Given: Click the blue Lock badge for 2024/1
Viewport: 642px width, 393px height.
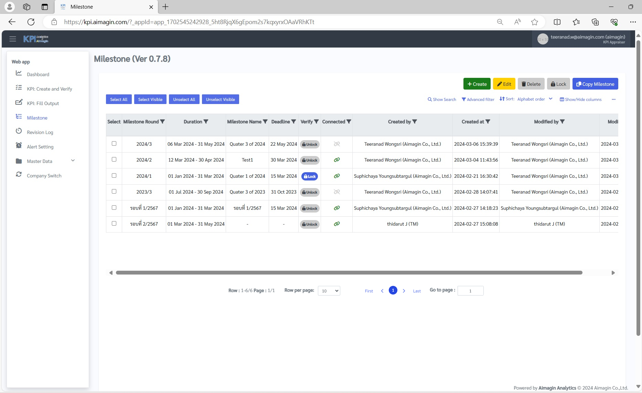Looking at the screenshot, I should click(x=310, y=176).
